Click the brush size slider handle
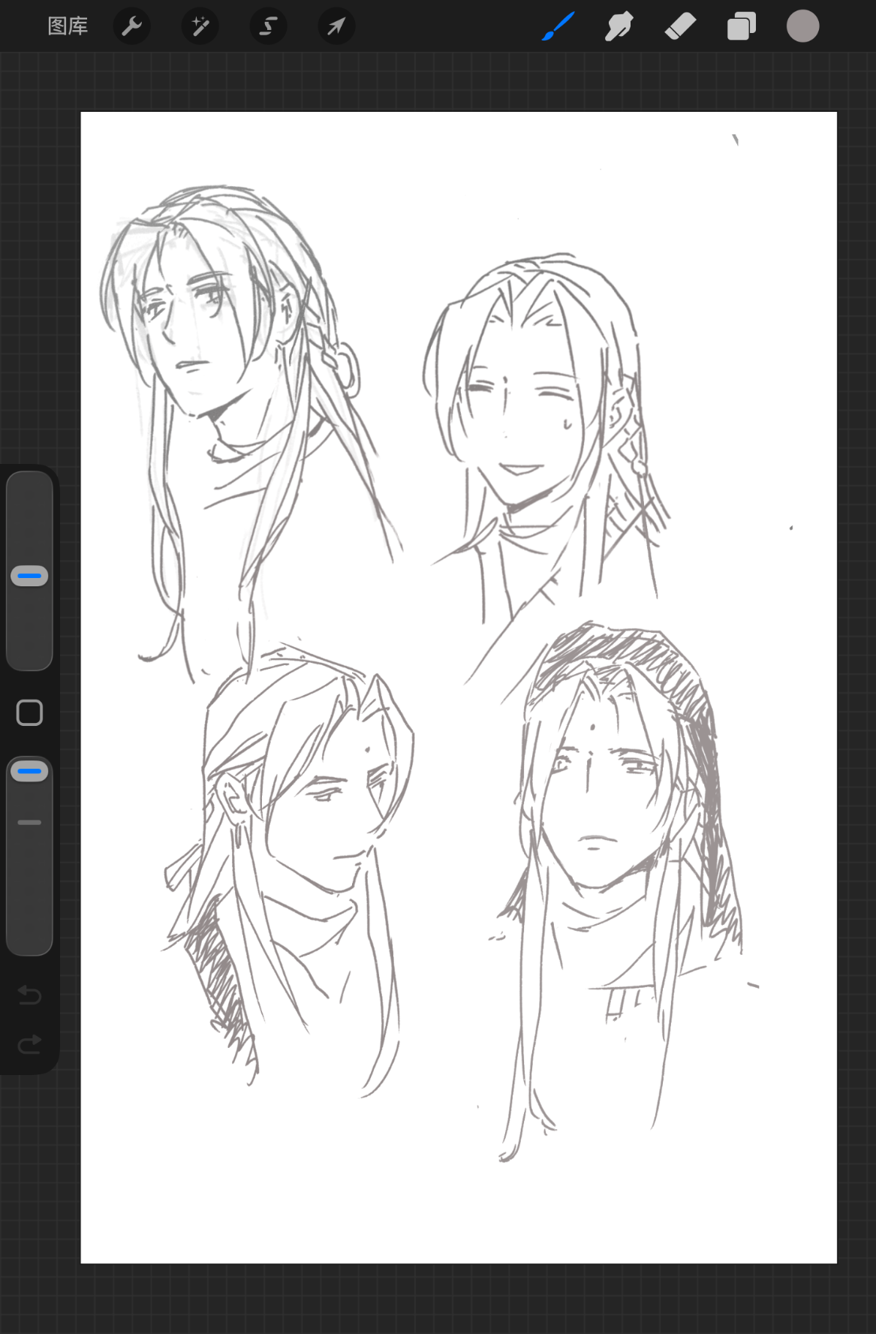876x1334 pixels. pyautogui.click(x=29, y=576)
